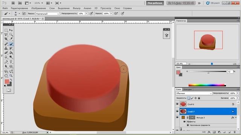Open brush flow Нажим arrow

click(111, 13)
